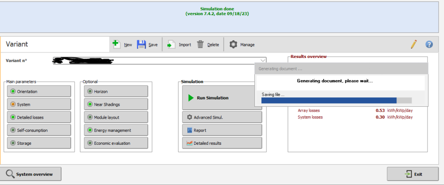Open Detailed losses settings
This screenshot has height=185, width=444.
(39, 117)
